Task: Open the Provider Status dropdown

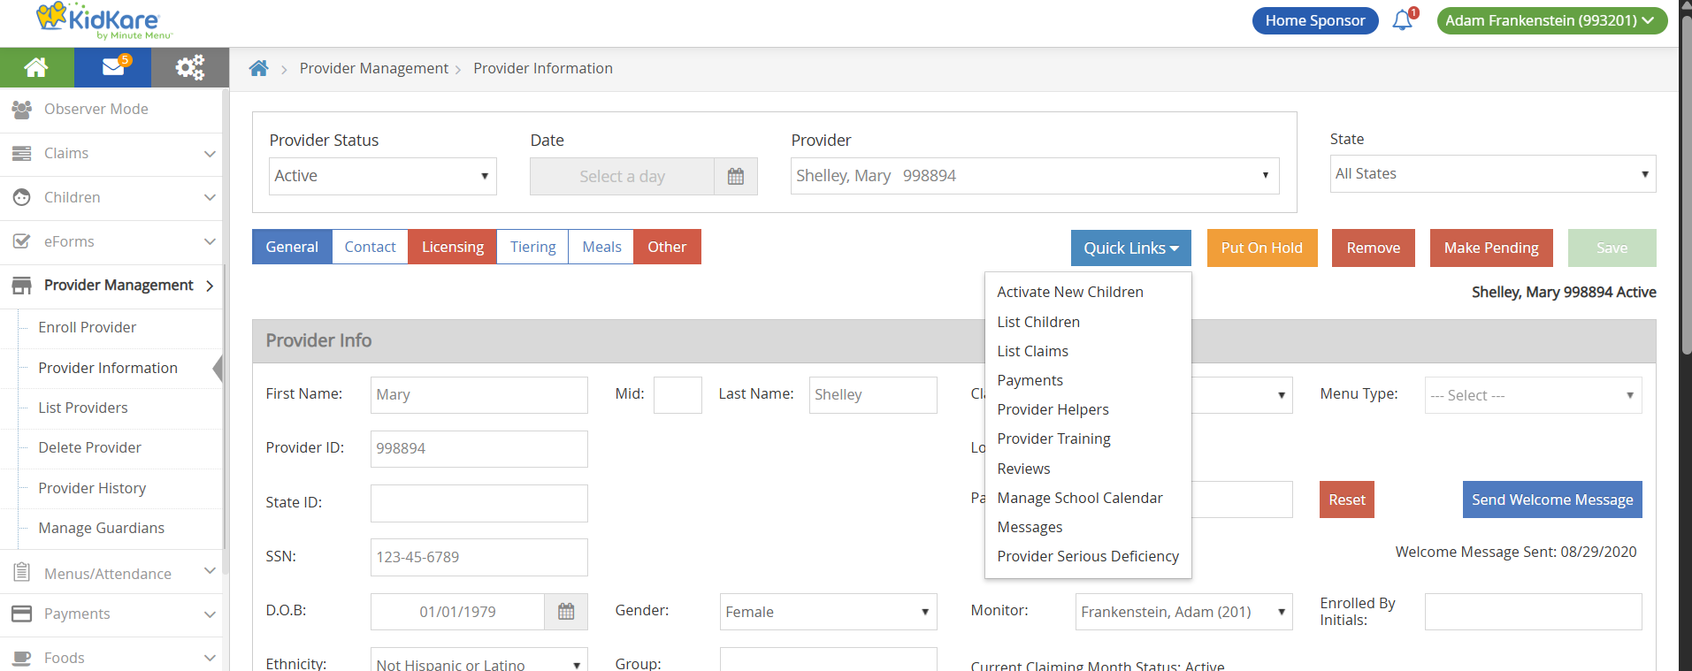Action: coord(382,176)
